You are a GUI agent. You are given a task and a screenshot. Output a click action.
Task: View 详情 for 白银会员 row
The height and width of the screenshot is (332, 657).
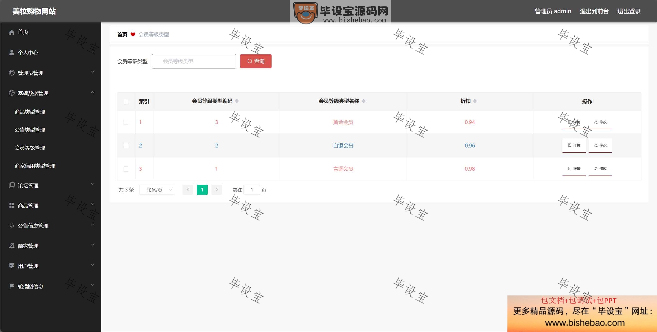click(574, 145)
